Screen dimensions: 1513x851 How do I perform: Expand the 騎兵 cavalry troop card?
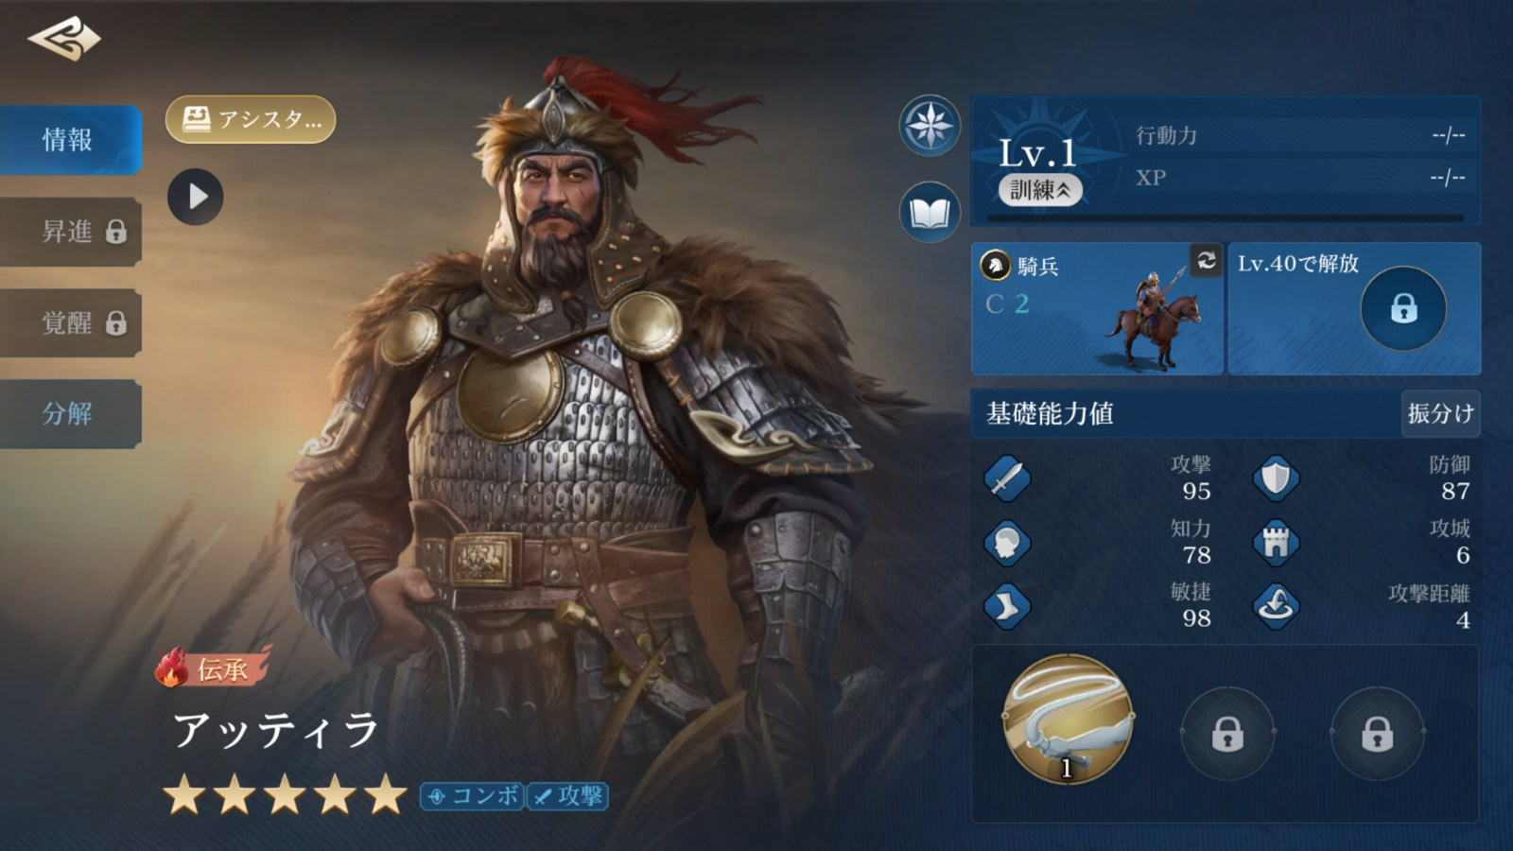(x=1097, y=308)
